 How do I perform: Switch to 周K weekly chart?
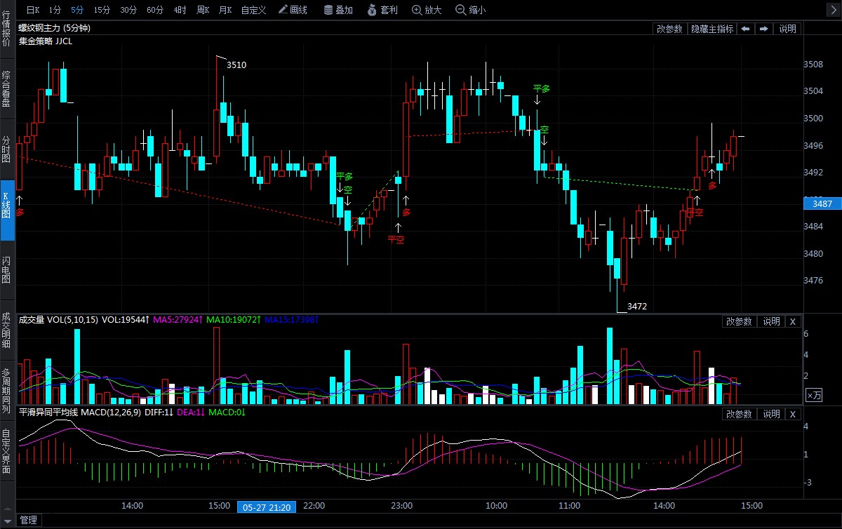tap(203, 10)
